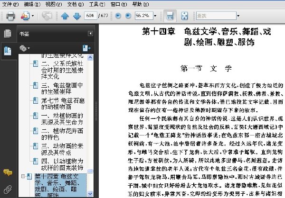
Task: Click the bookmarks scrollbar thumb
Action: (x=90, y=171)
